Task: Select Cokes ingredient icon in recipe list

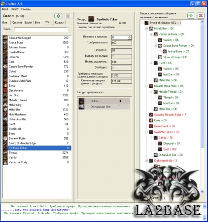Action: (x=81, y=101)
